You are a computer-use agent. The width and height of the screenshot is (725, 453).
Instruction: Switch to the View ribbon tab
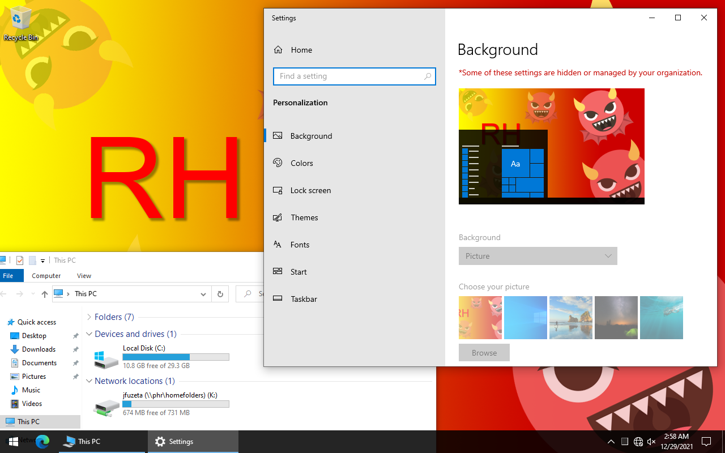84,276
